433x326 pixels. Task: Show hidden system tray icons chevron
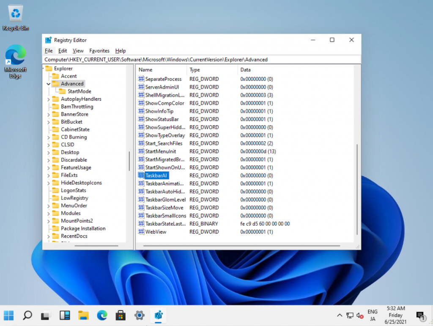pos(340,315)
